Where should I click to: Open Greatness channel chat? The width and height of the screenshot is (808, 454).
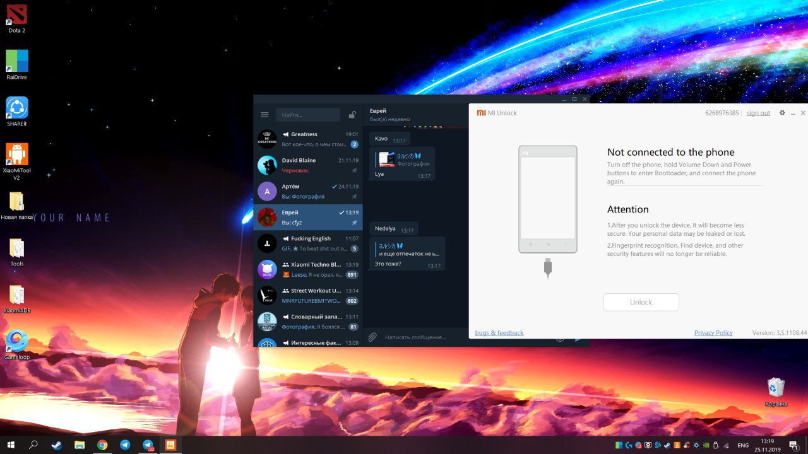click(308, 139)
